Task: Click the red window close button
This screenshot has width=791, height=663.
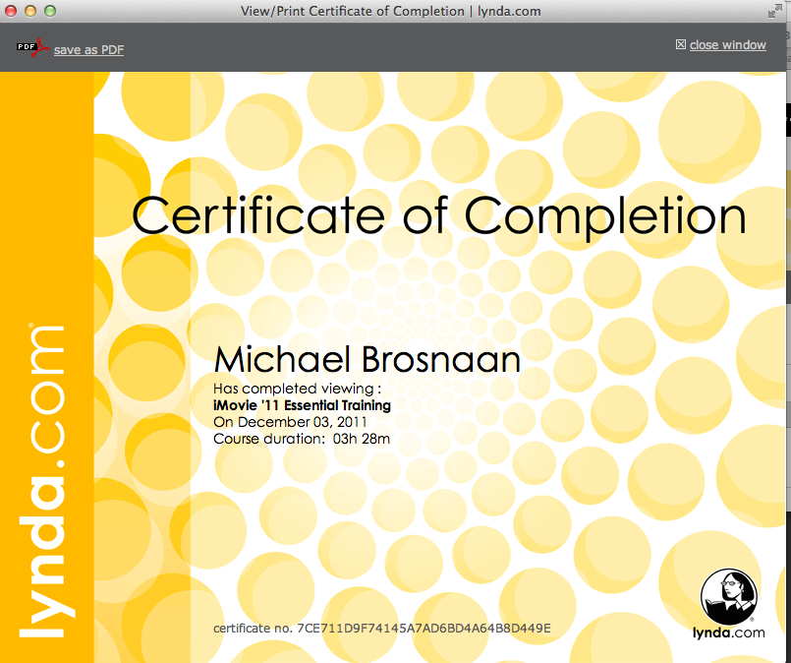Action: 11,11
